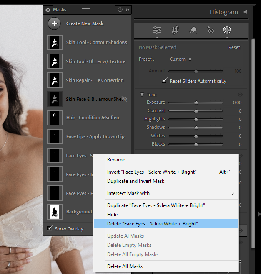Collapse Masks panel with double-arrow button
Image resolution: width=261 pixels, height=274 pixels.
[x=127, y=10]
